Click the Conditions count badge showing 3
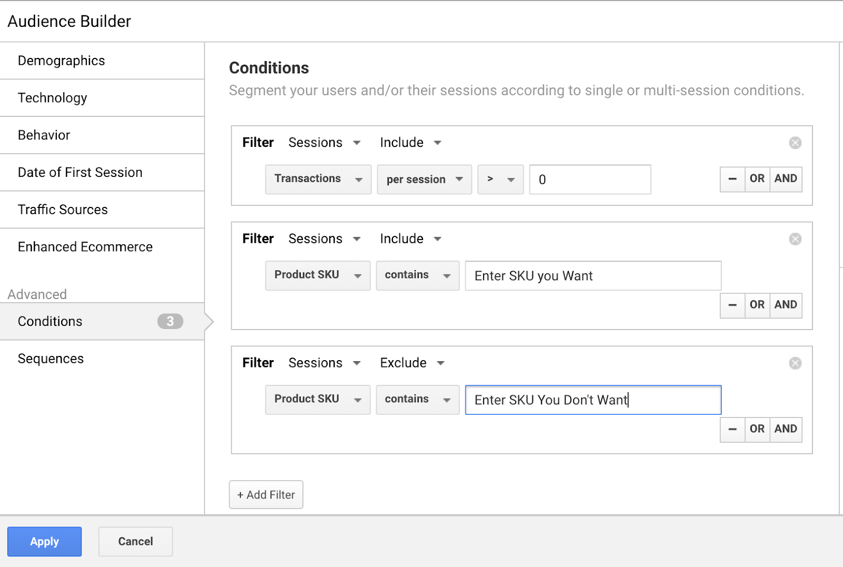The image size is (843, 567). [x=170, y=321]
